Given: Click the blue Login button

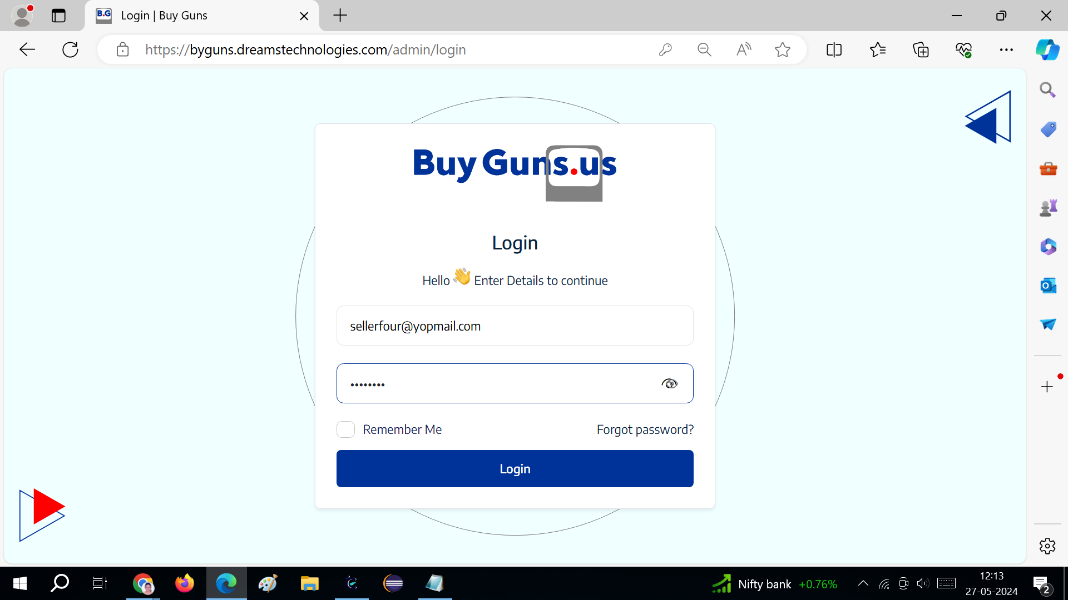Looking at the screenshot, I should click(x=515, y=469).
